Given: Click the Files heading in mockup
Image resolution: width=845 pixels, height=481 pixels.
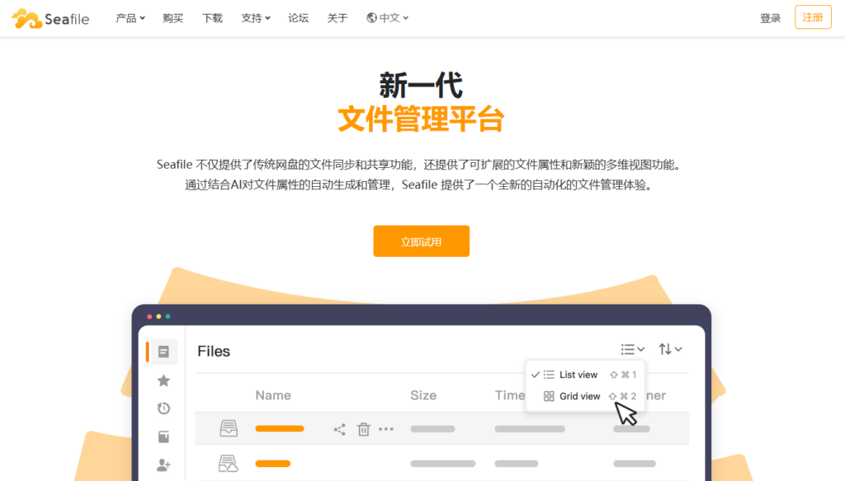Looking at the screenshot, I should coord(214,352).
